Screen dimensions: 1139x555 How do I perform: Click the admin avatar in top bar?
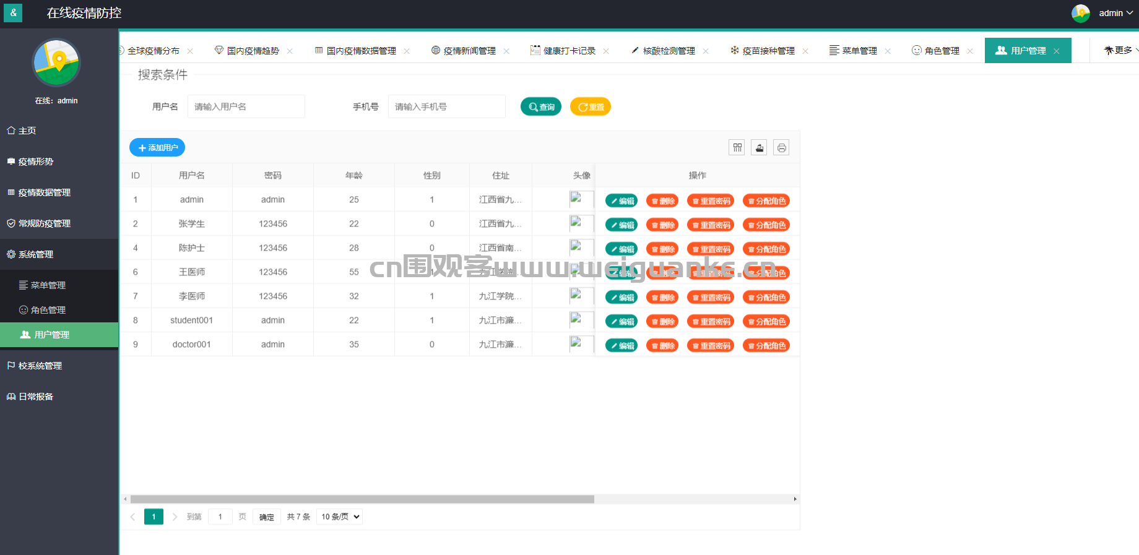click(x=1080, y=13)
